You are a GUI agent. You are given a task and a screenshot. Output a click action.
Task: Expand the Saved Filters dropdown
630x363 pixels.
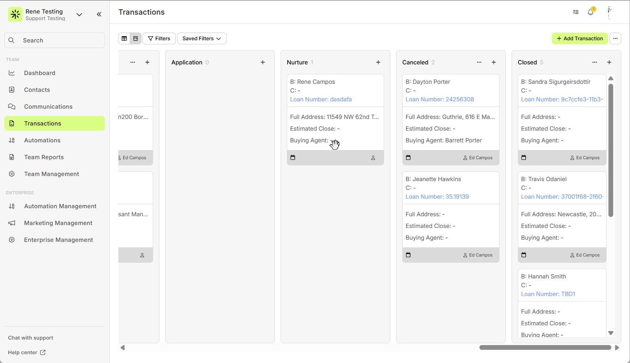point(202,38)
